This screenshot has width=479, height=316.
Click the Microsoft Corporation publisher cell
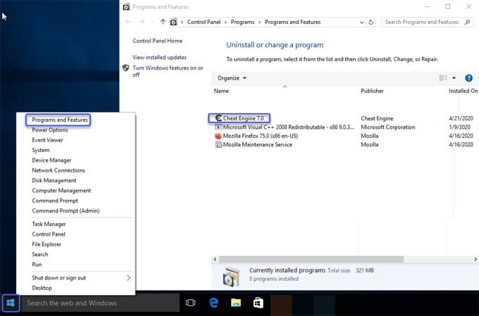coord(388,127)
